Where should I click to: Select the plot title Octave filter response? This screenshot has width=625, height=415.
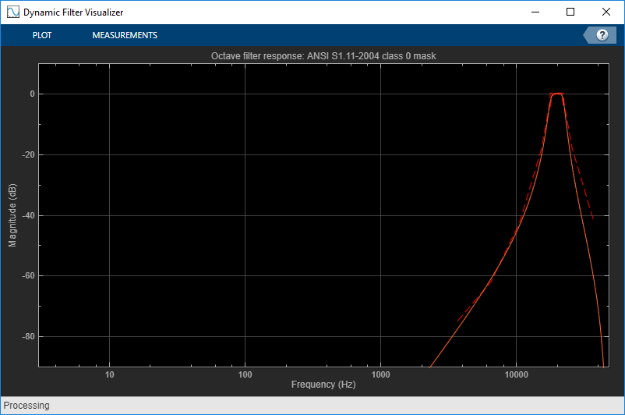323,56
